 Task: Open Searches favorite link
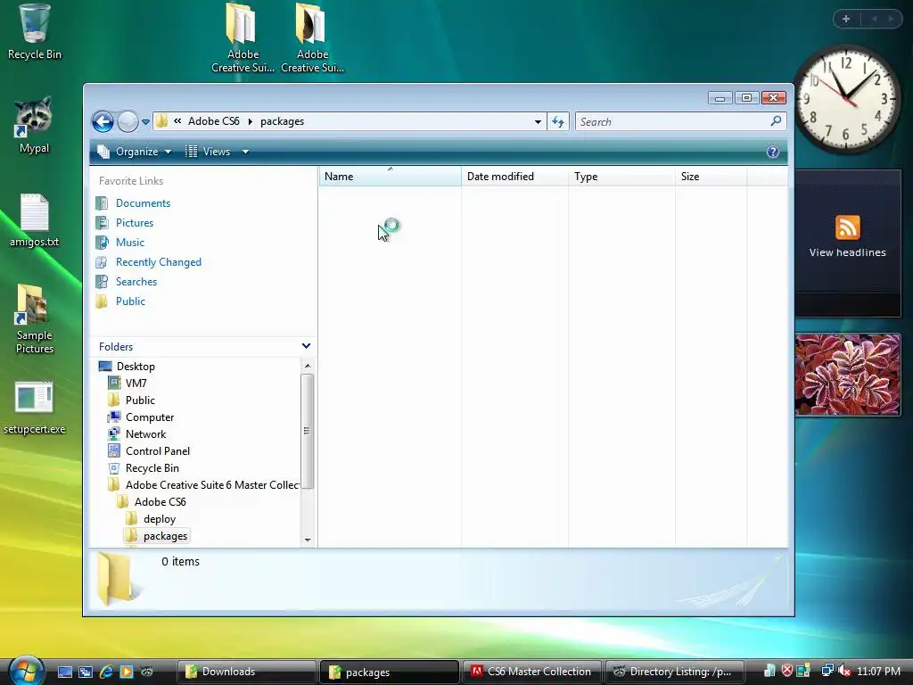(x=136, y=282)
